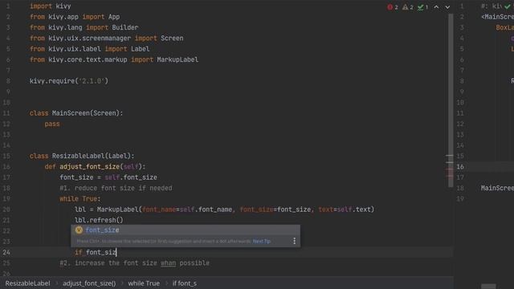Open the warnings count indicator

408,7
